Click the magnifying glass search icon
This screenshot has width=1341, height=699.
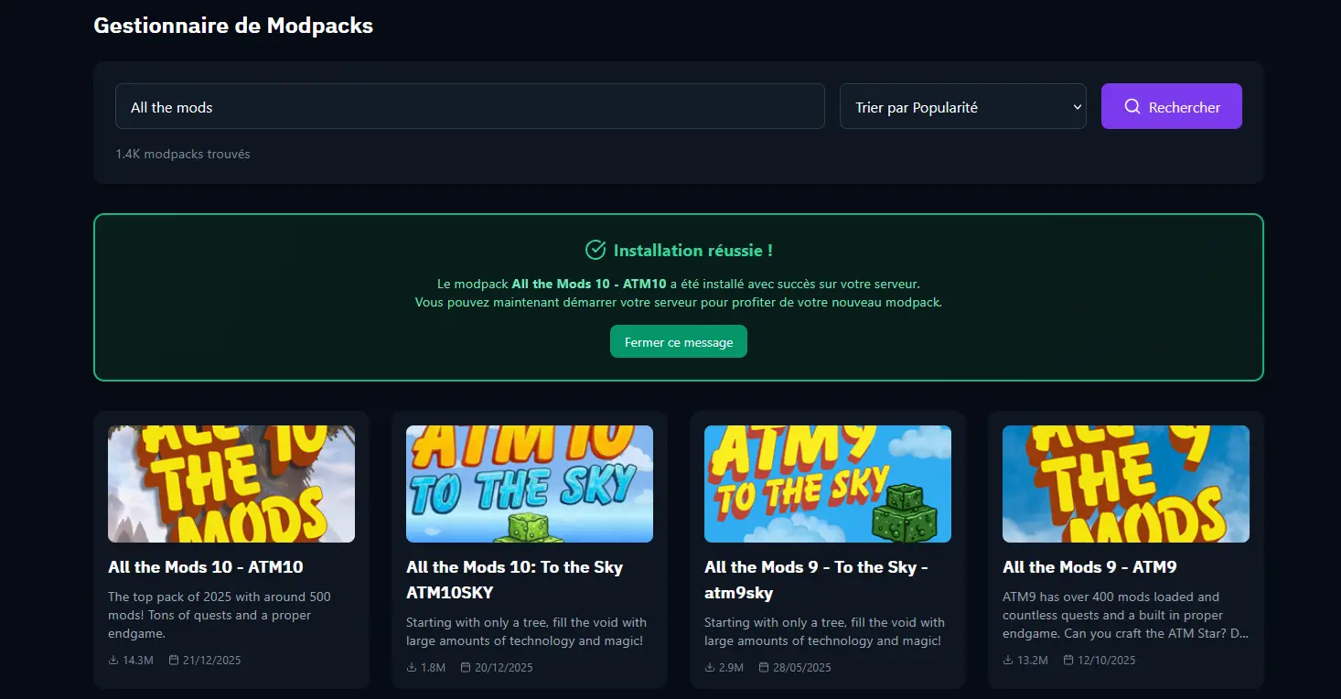pyautogui.click(x=1132, y=105)
